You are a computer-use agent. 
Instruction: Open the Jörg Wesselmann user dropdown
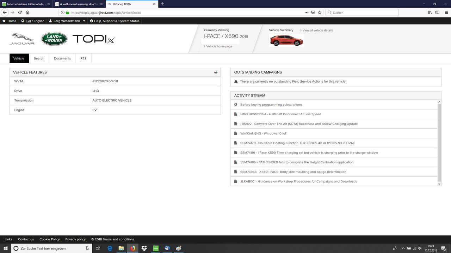point(67,21)
